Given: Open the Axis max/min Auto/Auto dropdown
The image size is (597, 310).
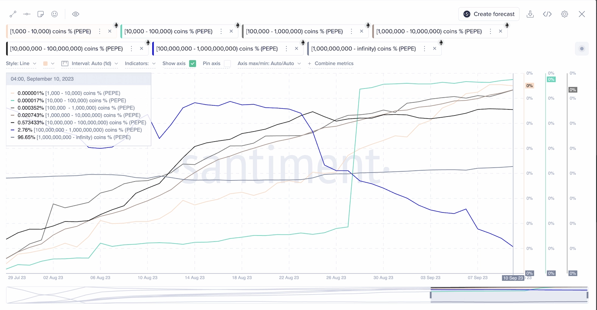Looking at the screenshot, I should point(269,63).
